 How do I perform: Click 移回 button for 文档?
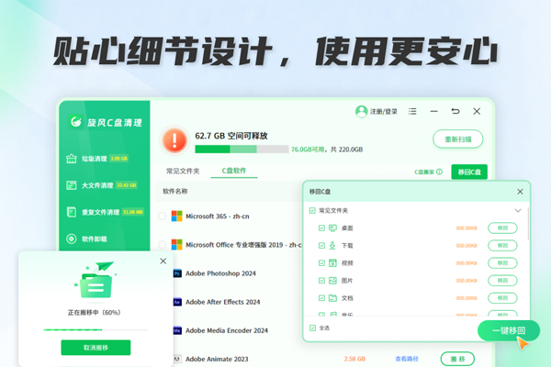[x=502, y=298]
